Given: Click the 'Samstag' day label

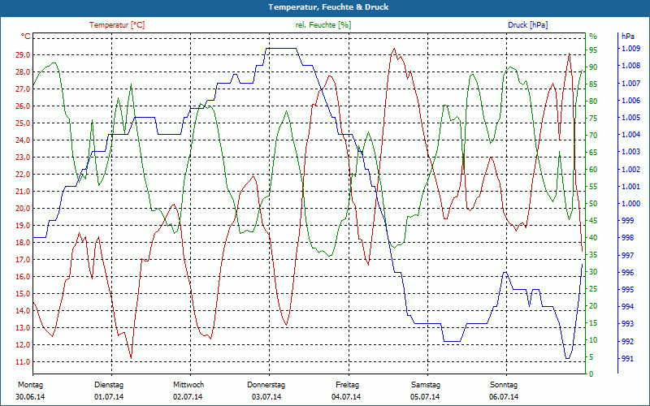Looking at the screenshot, I should coord(426,385).
